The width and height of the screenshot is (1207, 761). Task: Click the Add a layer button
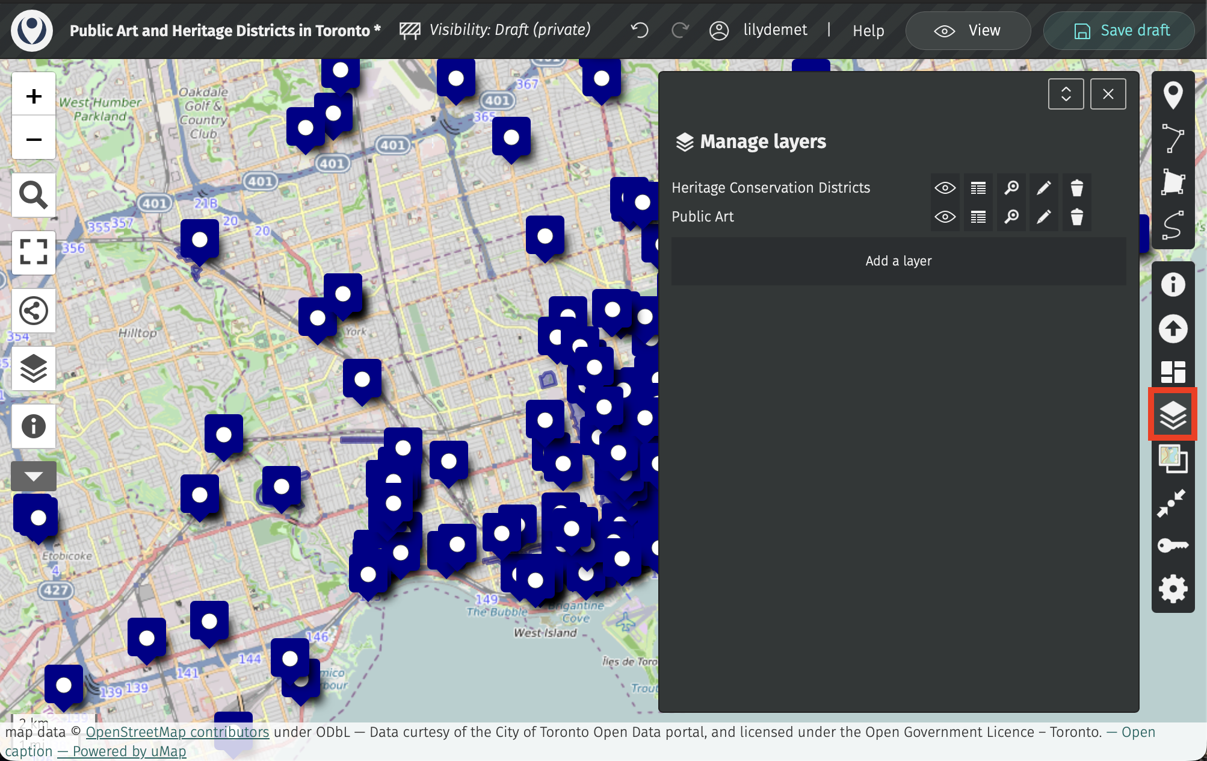(x=898, y=261)
